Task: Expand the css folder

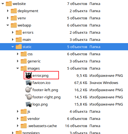Action: pyautogui.click(x=18, y=54)
